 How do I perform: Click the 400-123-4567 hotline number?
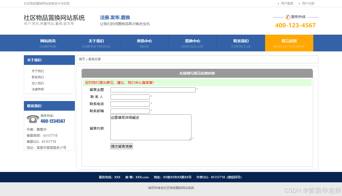click(295, 25)
